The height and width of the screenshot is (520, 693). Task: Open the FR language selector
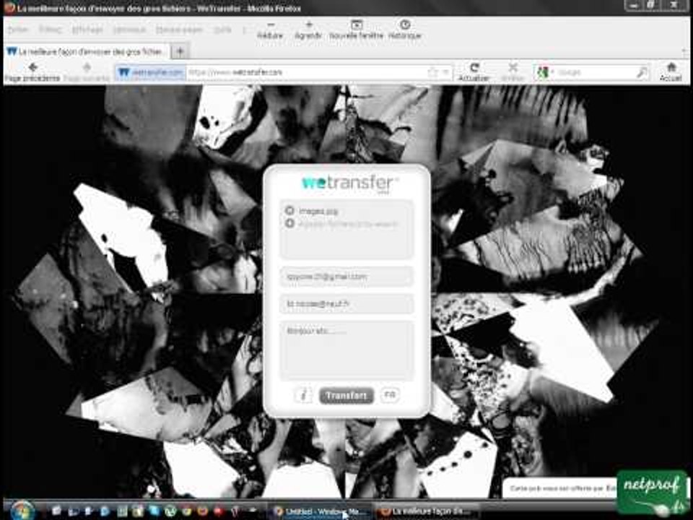tap(390, 395)
